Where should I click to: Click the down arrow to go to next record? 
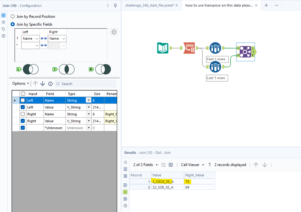[264, 164]
